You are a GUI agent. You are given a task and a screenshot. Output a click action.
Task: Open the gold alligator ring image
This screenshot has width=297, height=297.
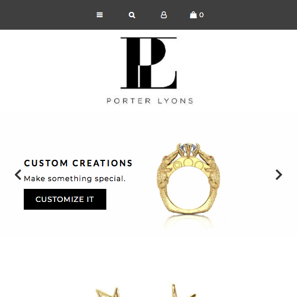pos(188,178)
